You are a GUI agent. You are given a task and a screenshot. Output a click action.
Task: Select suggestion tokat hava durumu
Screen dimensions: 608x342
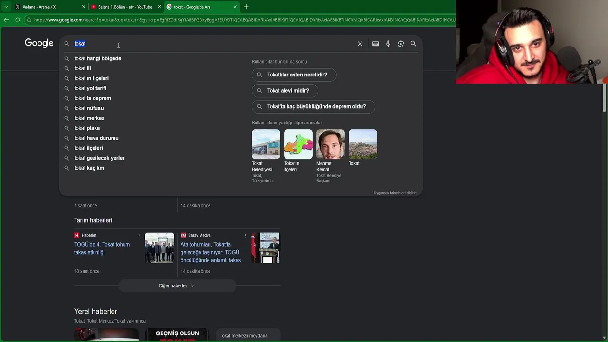pos(96,138)
